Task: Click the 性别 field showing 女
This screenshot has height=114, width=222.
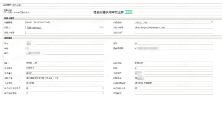Action: [x=174, y=43]
